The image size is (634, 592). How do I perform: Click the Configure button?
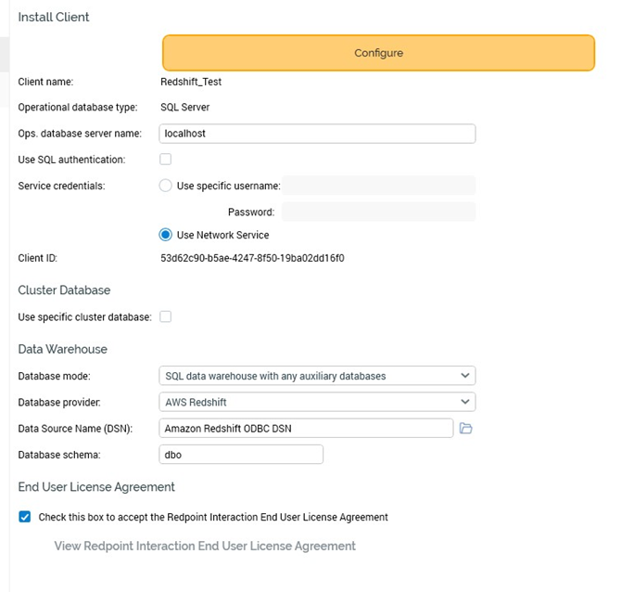tap(378, 53)
